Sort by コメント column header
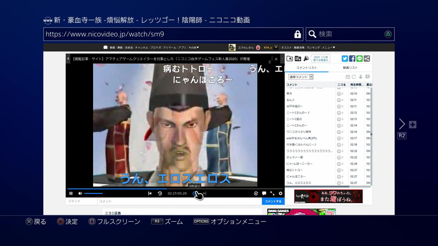The height and width of the screenshot is (246, 438). tap(310, 85)
